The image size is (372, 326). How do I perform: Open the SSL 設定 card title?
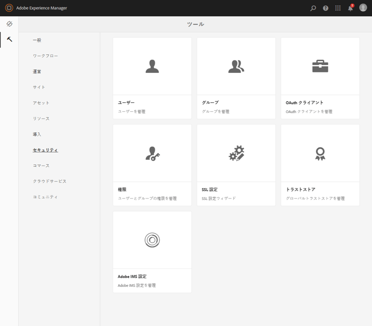pyautogui.click(x=209, y=190)
